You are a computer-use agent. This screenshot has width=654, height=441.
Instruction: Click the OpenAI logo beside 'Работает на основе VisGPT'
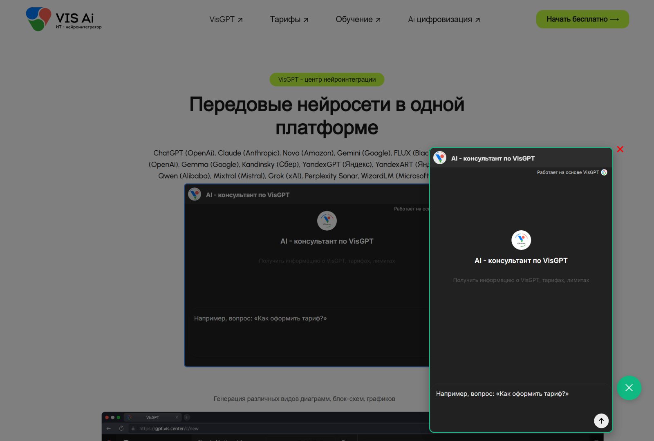coord(604,172)
